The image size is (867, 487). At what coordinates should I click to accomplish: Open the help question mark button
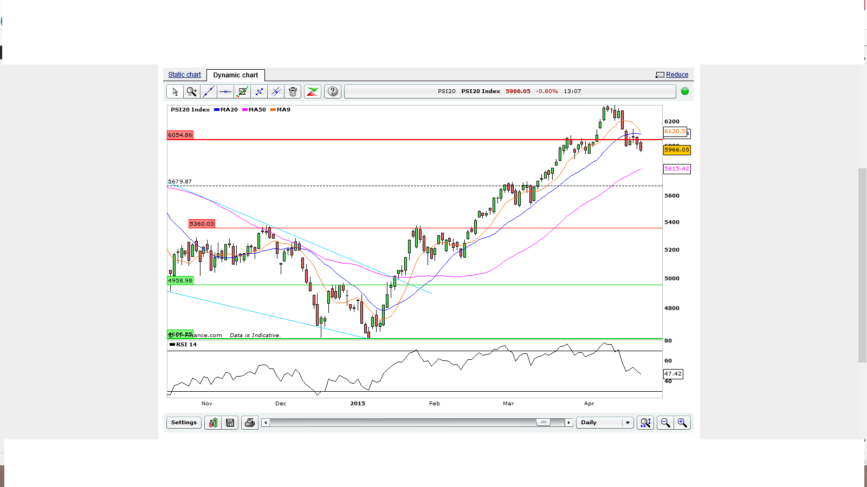point(333,91)
